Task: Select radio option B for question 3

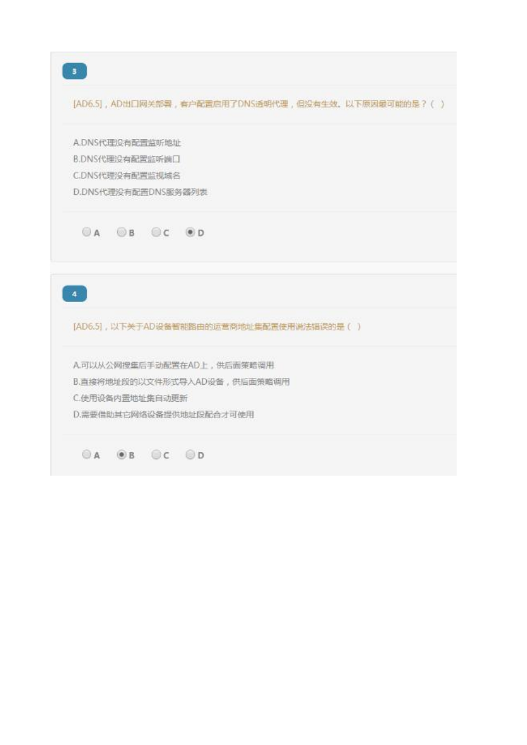Action: pyautogui.click(x=121, y=232)
